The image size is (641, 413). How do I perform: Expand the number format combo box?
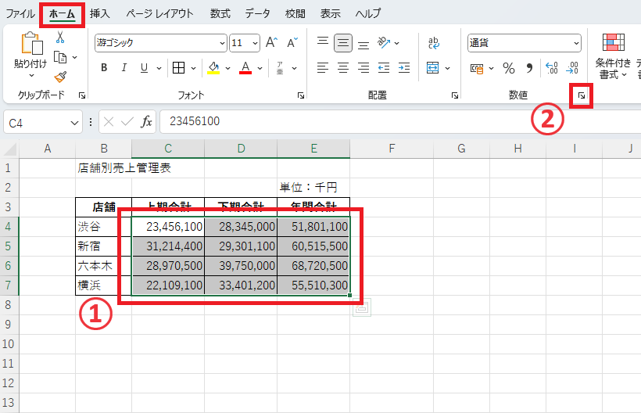pyautogui.click(x=577, y=43)
